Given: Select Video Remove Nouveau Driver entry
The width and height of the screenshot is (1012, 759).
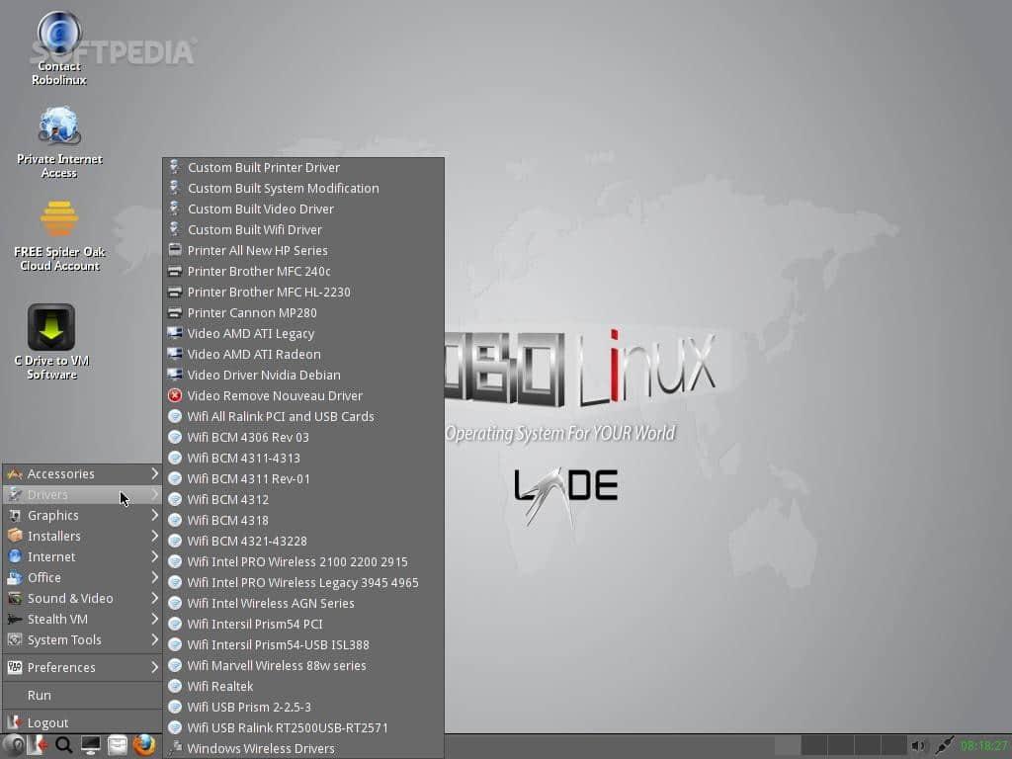Looking at the screenshot, I should tap(275, 396).
